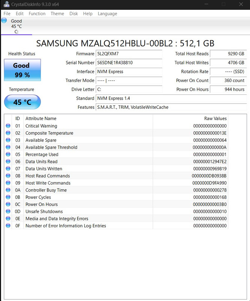Select the Composite Temperature attribute name
The width and height of the screenshot is (250, 301).
49,133
